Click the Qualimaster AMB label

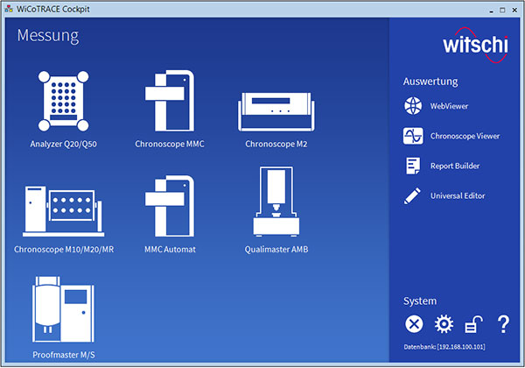point(276,250)
